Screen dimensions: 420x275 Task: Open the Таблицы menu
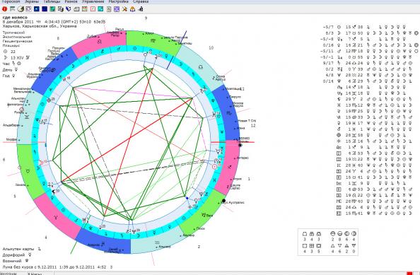pos(52,1)
